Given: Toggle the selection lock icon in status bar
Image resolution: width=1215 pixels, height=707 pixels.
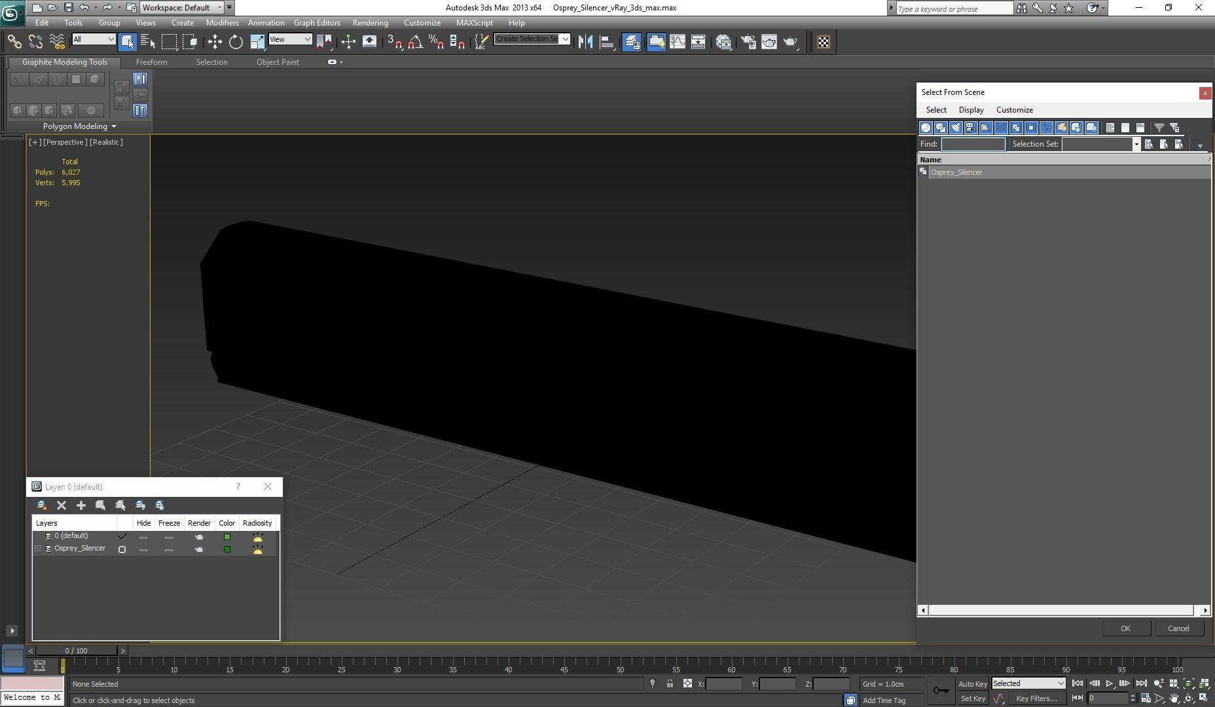Looking at the screenshot, I should pos(670,683).
